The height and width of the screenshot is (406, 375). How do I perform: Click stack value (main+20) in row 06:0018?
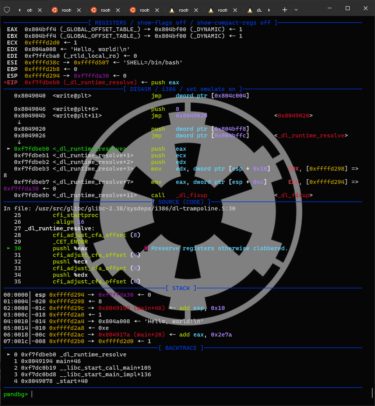[149, 335]
